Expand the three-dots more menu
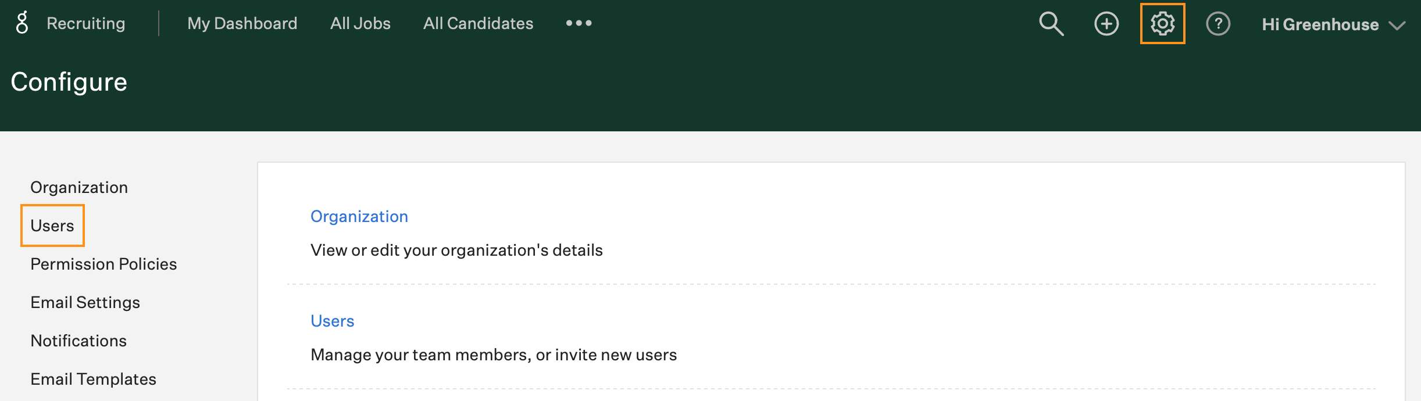Viewport: 1421px width, 401px height. point(579,23)
